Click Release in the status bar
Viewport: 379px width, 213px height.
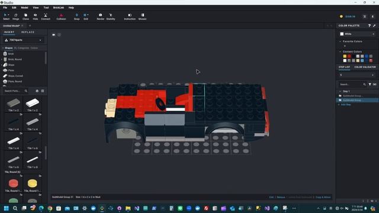pyautogui.click(x=281, y=197)
